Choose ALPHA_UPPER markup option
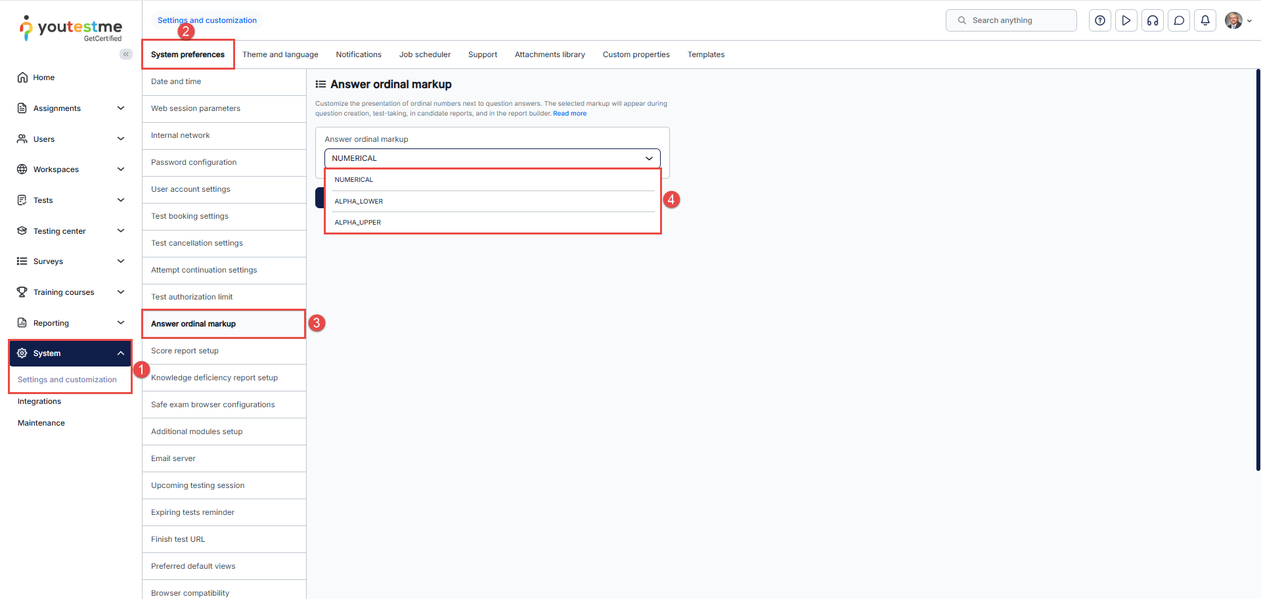 point(358,223)
